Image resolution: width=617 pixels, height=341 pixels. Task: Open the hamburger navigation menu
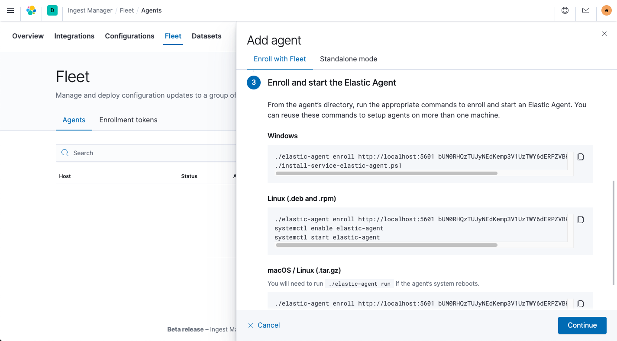coord(10,10)
